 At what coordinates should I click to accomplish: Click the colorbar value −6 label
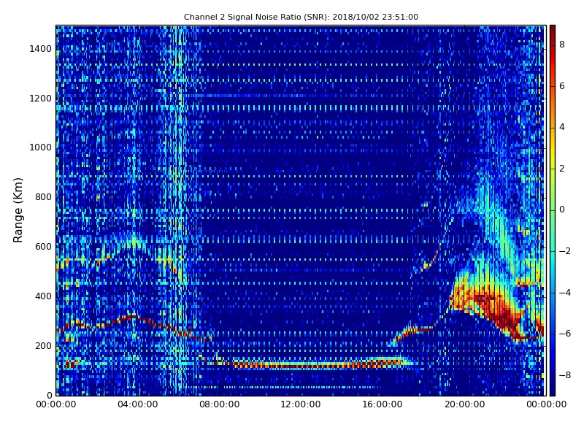(564, 334)
